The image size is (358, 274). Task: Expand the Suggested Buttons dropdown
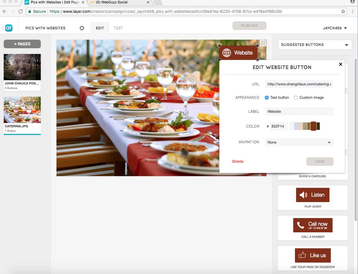click(x=315, y=45)
